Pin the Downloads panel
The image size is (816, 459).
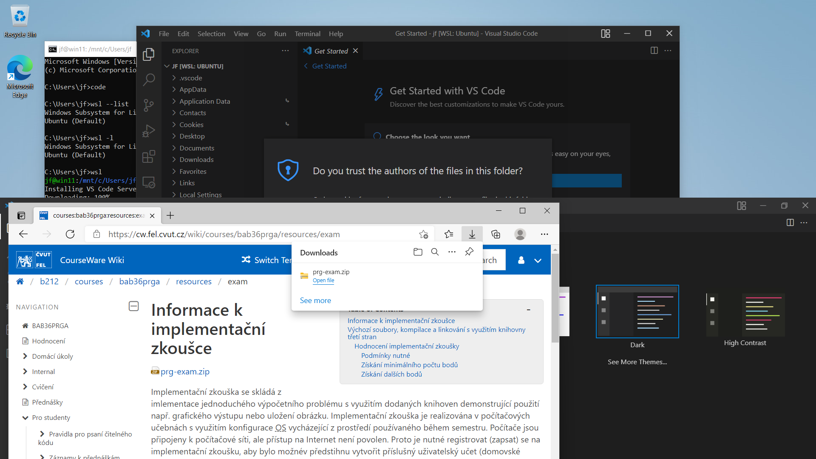(x=469, y=252)
